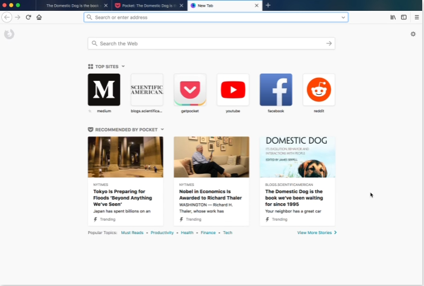This screenshot has height=286, width=424.
Task: Open YouTube top site tile
Action: click(233, 90)
